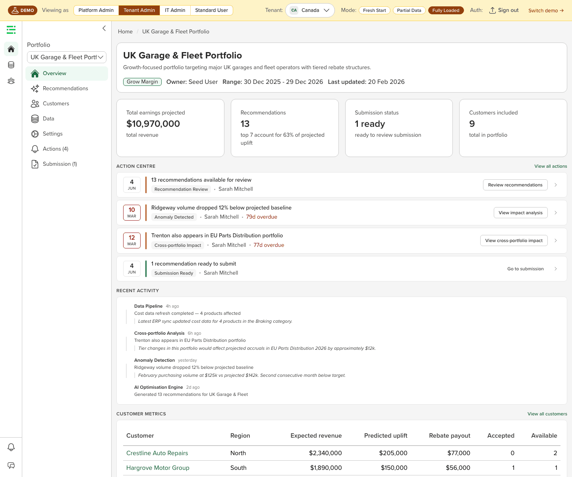Viewport: 572px width, 477px height.
Task: Click the Data stack icon
Action: (35, 119)
